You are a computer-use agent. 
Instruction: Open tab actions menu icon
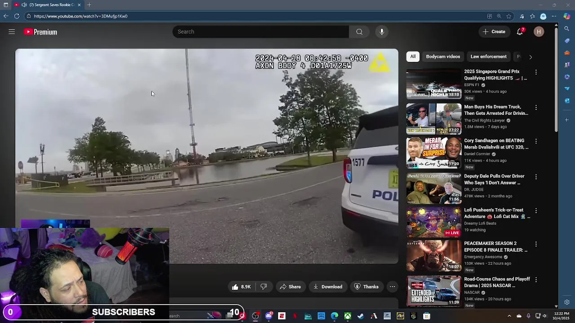[x=6, y=5]
